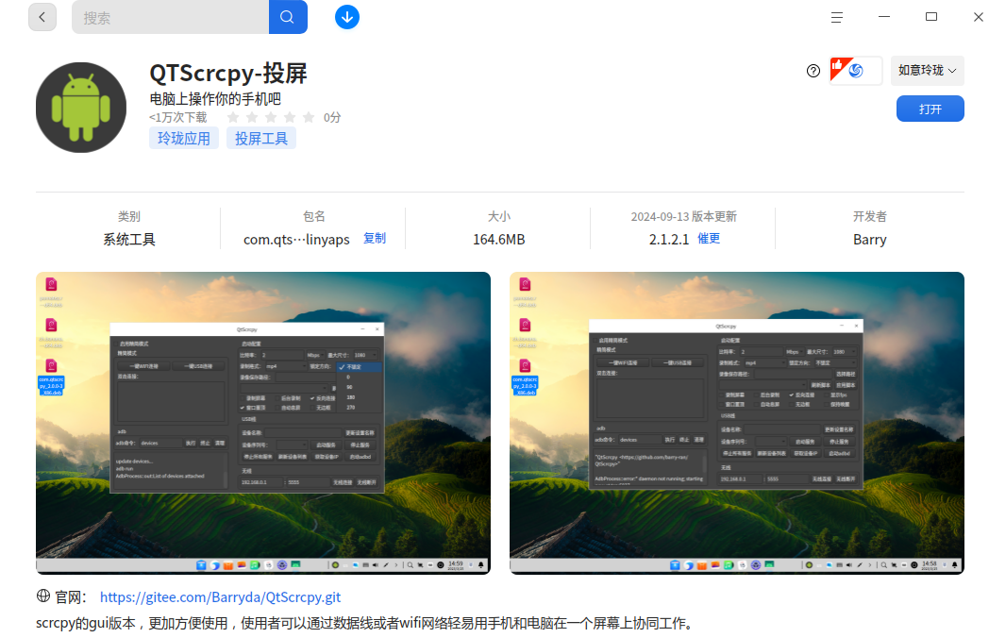Click the version number 2.1.2.1
989x638 pixels.
click(x=669, y=240)
